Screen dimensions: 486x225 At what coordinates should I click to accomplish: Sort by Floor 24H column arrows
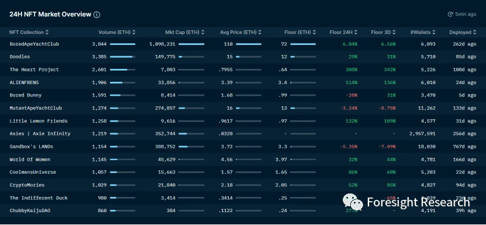click(x=356, y=32)
